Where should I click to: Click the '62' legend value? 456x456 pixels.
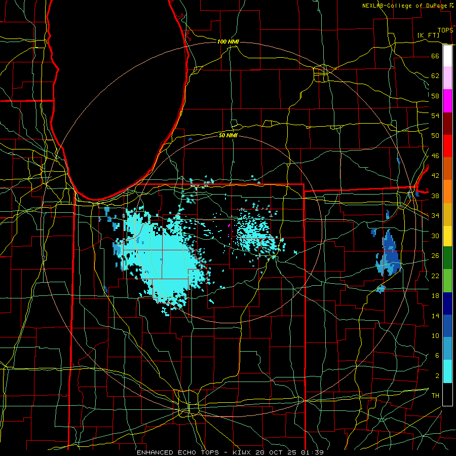coord(435,76)
